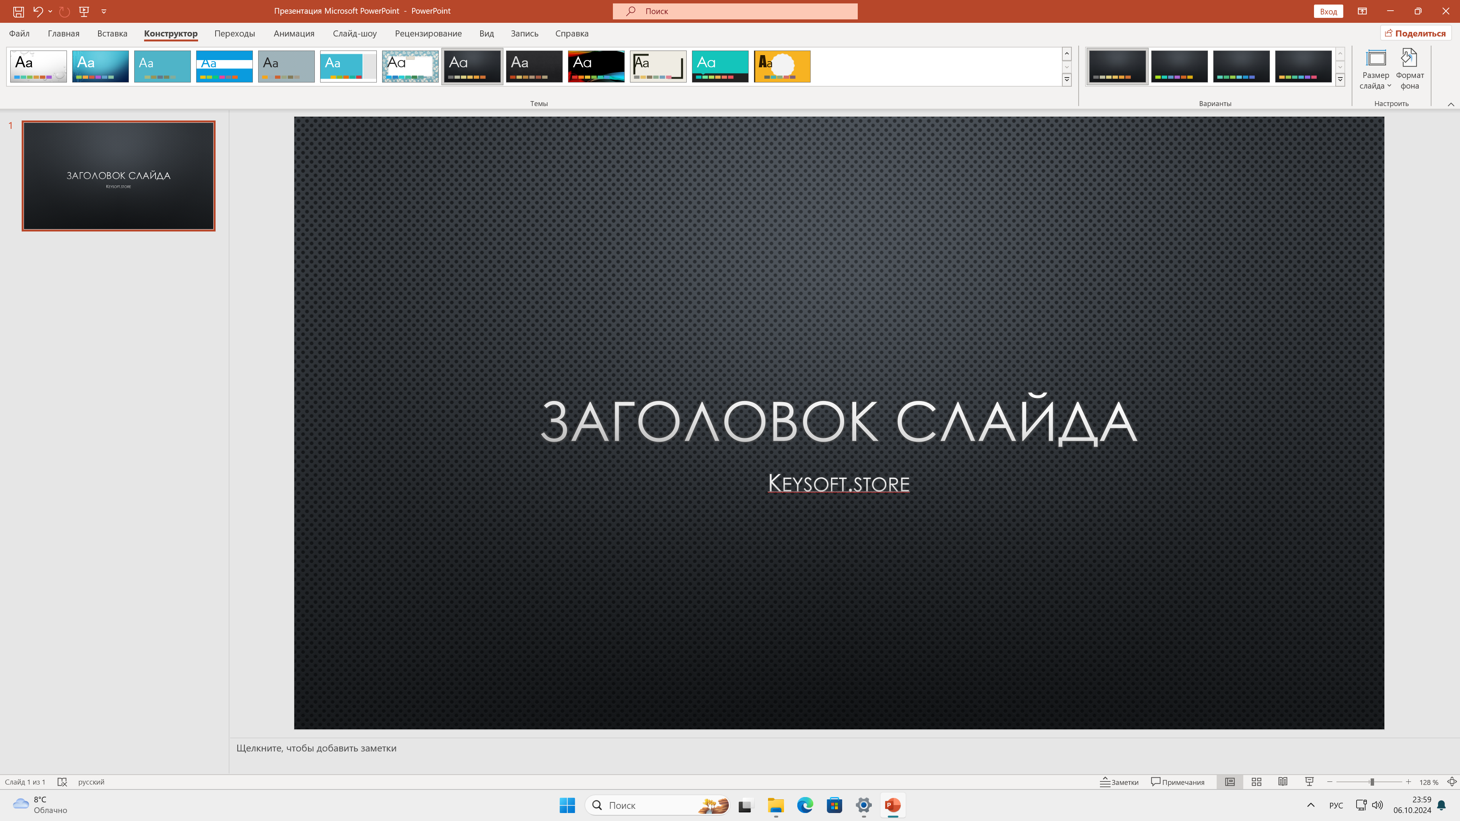Screen dimensions: 1460x821
Task: Click the Save icon in quick access toolbar
Action: 18,11
